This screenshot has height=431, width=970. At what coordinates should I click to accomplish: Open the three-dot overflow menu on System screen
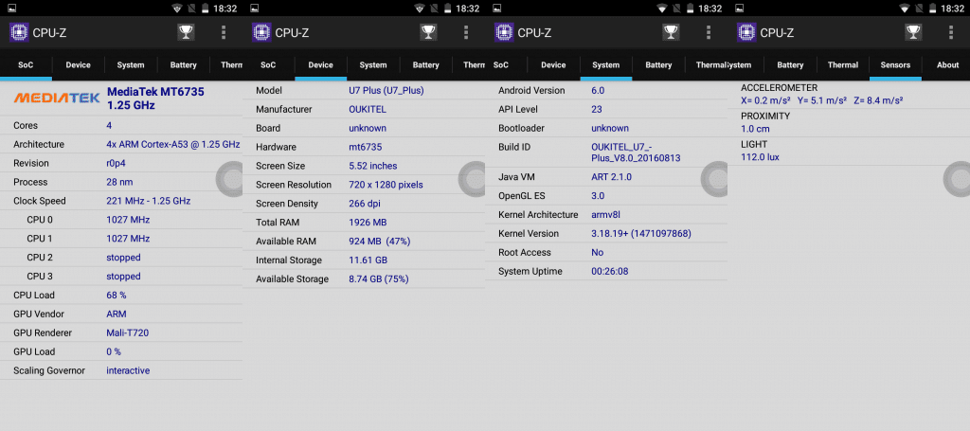pyautogui.click(x=709, y=32)
